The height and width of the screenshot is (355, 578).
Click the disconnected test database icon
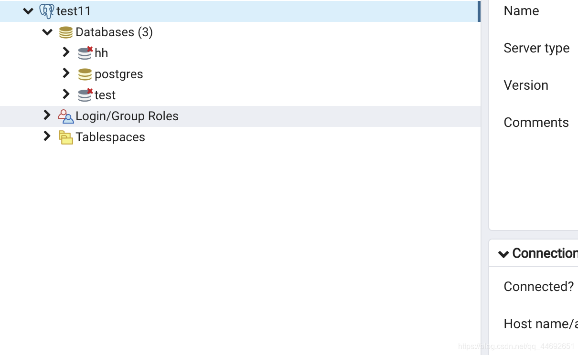pyautogui.click(x=86, y=95)
